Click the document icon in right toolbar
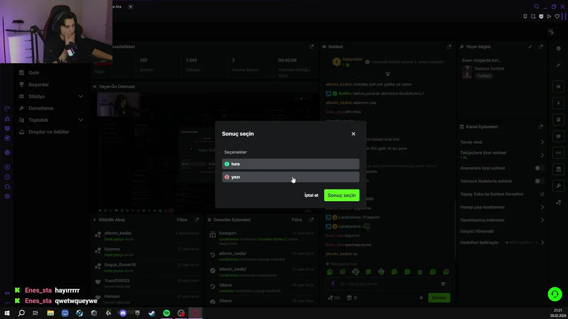This screenshot has height=319, width=568. pos(558,120)
